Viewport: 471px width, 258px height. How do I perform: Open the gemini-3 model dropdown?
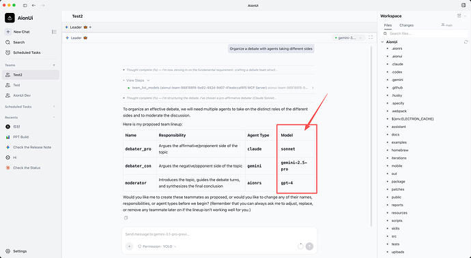pyautogui.click(x=348, y=37)
